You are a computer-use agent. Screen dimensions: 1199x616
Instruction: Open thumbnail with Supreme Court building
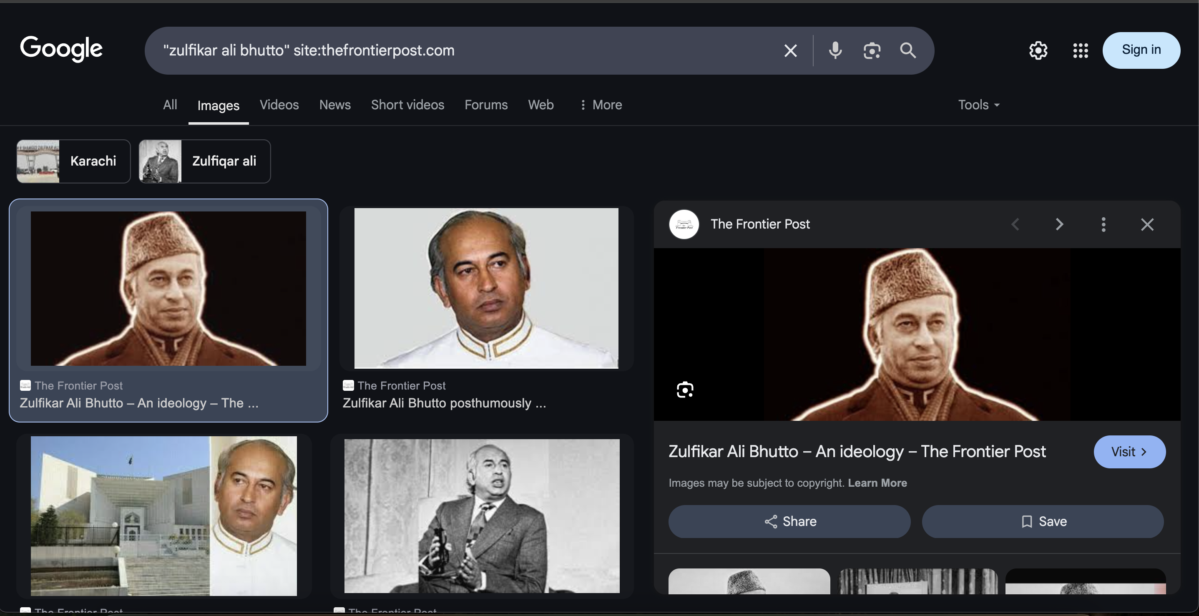tap(163, 516)
